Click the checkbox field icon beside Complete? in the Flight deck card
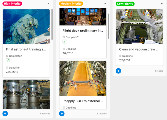Screen dimensions: 167x120 coord(64,37)
